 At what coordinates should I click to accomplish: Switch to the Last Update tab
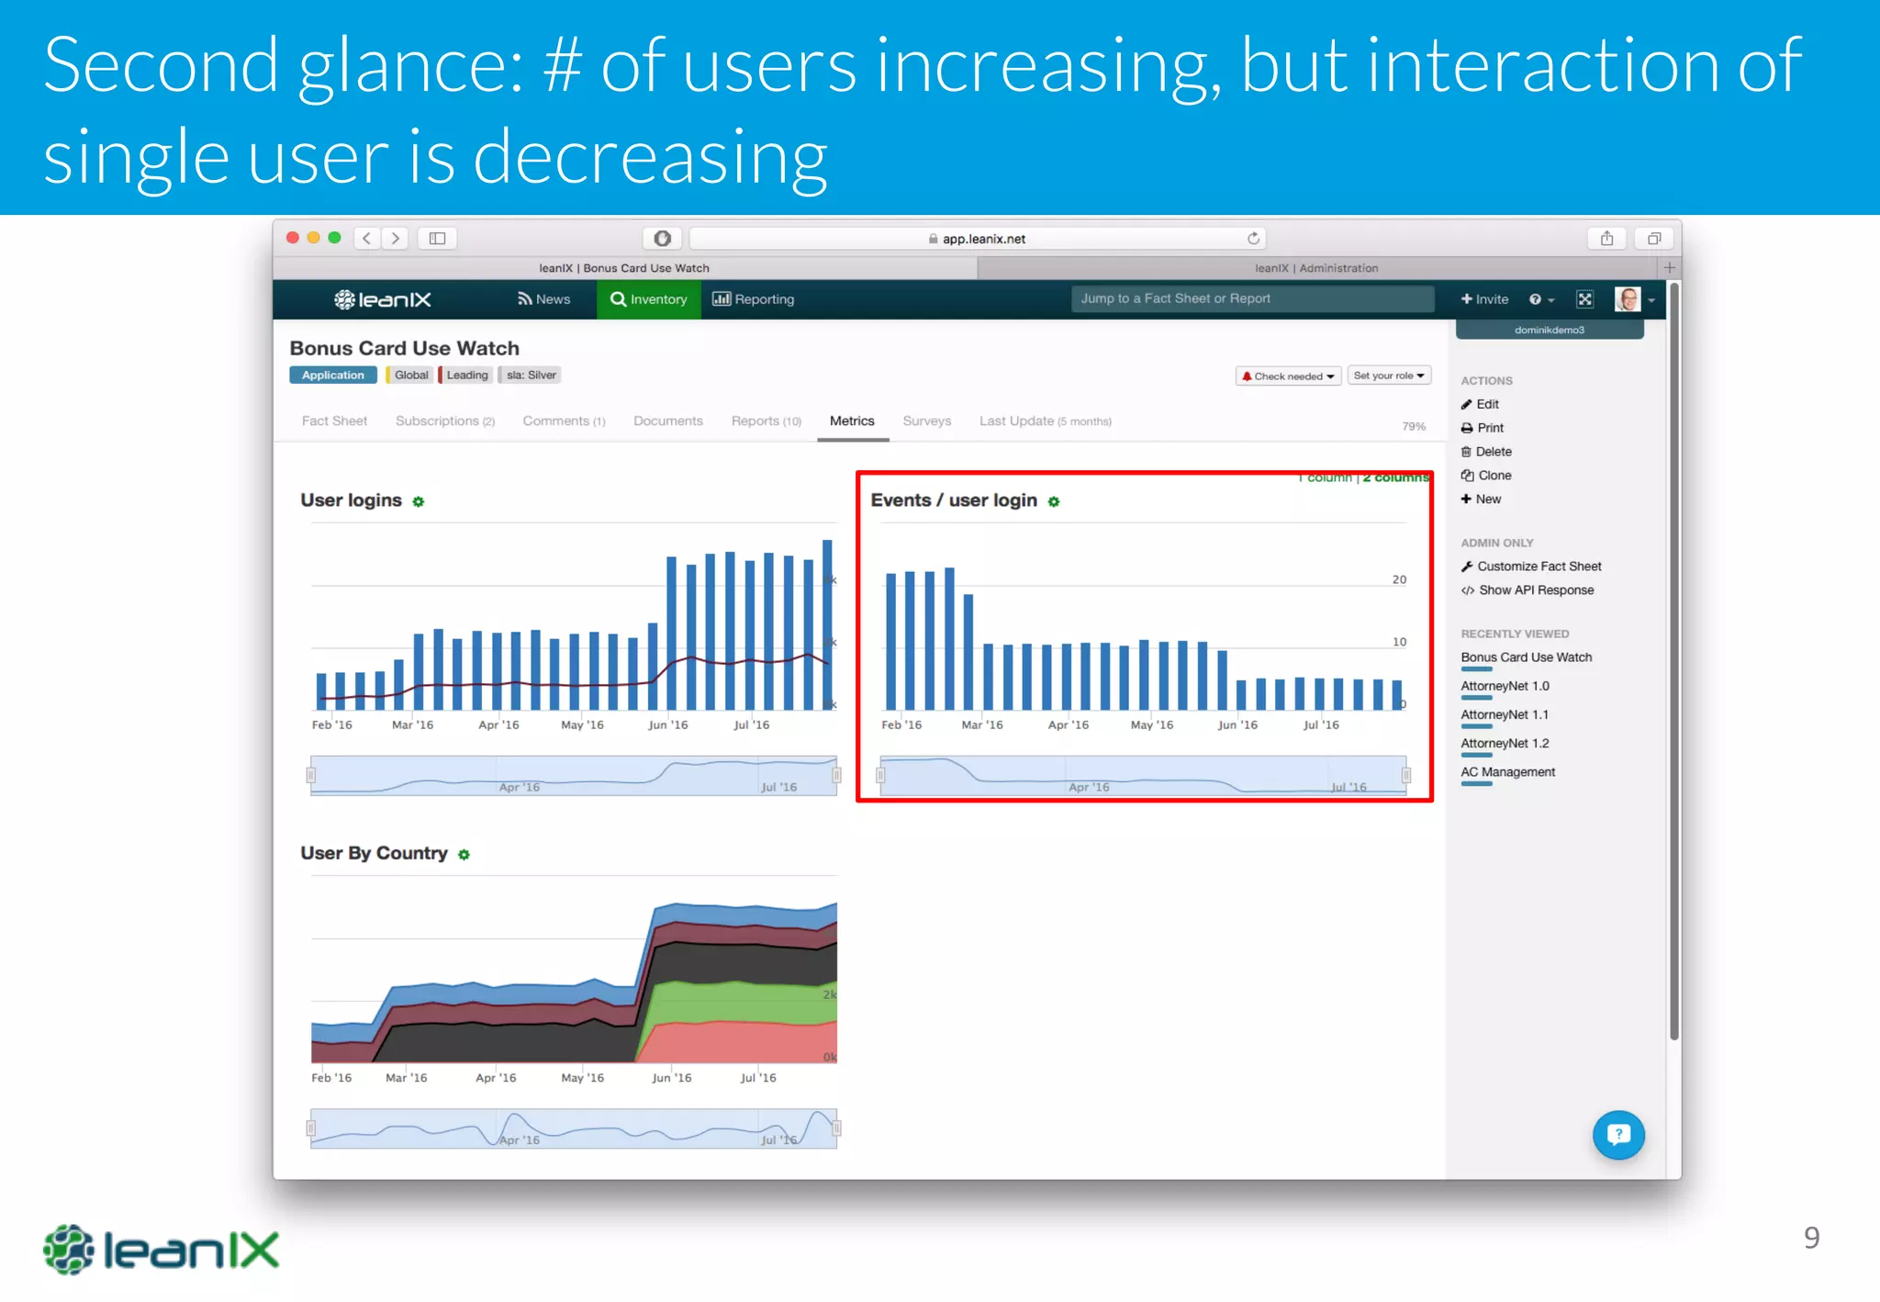coord(1045,421)
